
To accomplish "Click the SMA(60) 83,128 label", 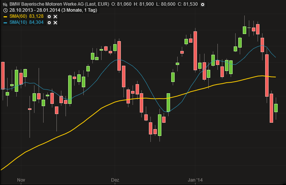I will [x=27, y=16].
